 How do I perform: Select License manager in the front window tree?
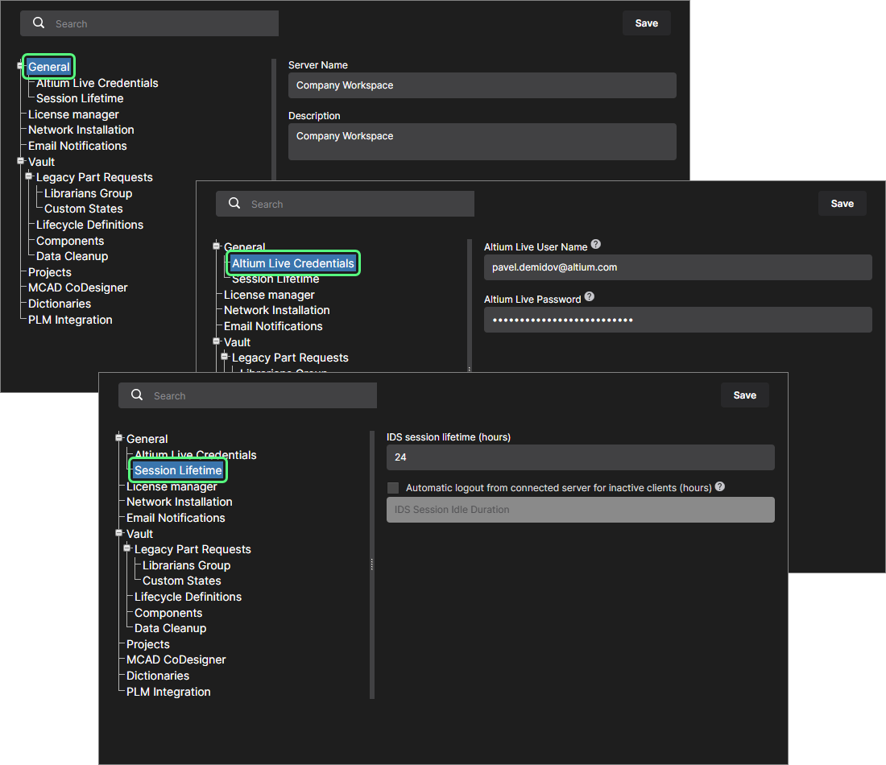click(x=172, y=486)
